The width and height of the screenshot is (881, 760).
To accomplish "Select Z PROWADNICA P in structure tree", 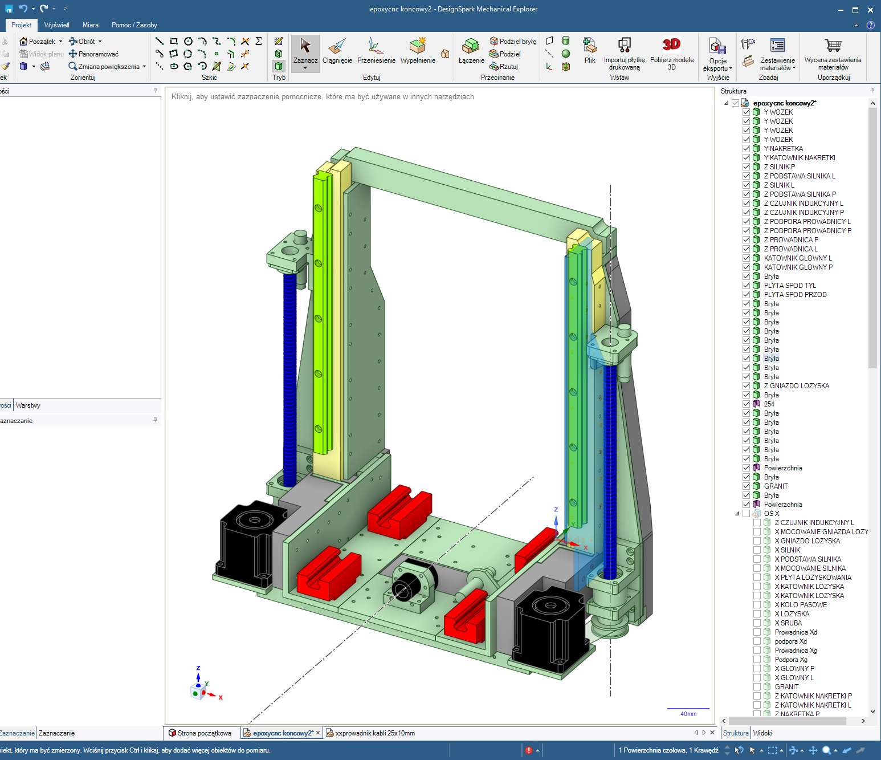I will click(x=791, y=239).
